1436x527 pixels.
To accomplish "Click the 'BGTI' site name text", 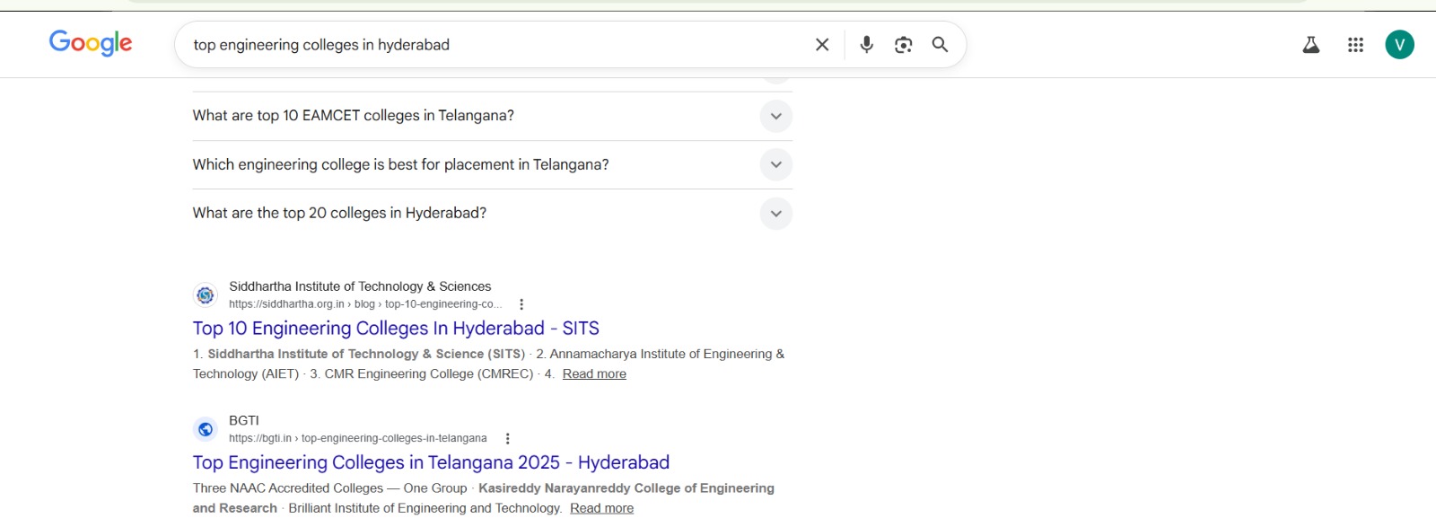I will point(244,420).
